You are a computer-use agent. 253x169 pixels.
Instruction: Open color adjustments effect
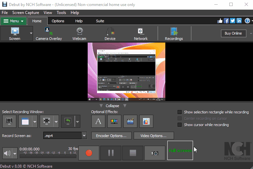tap(114, 121)
